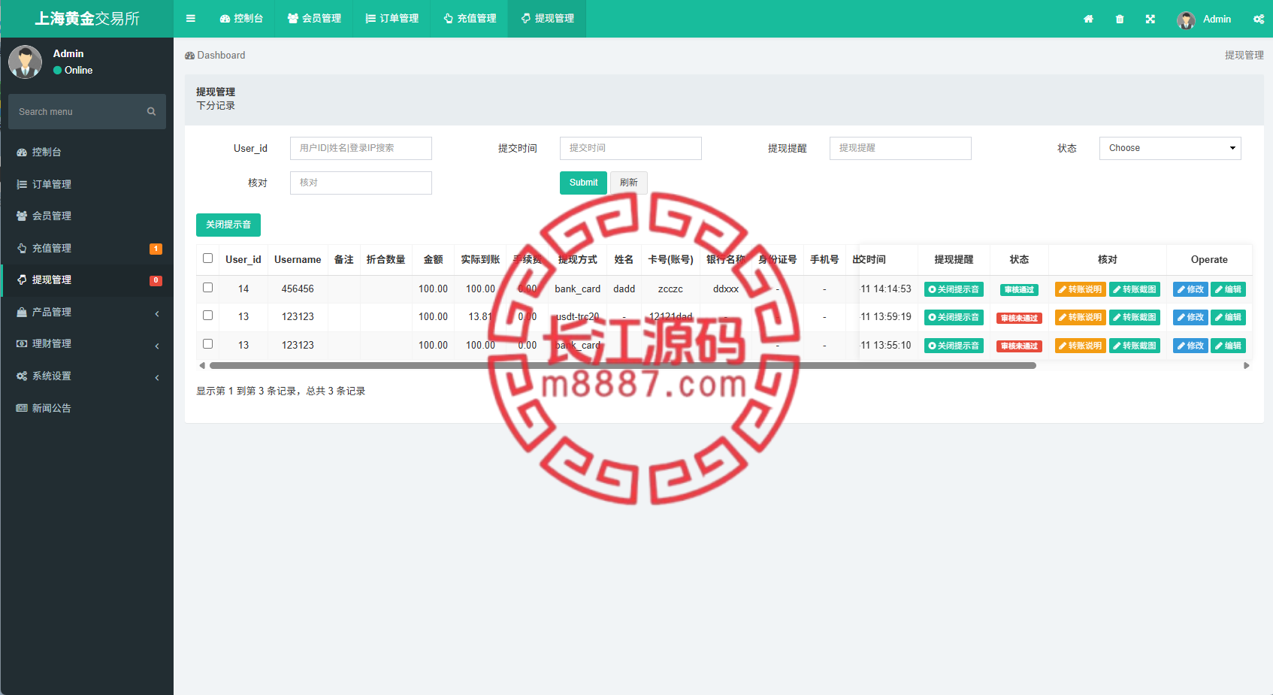
Task: Click 转账截图 in the 14:14:53 row
Action: [1135, 289]
